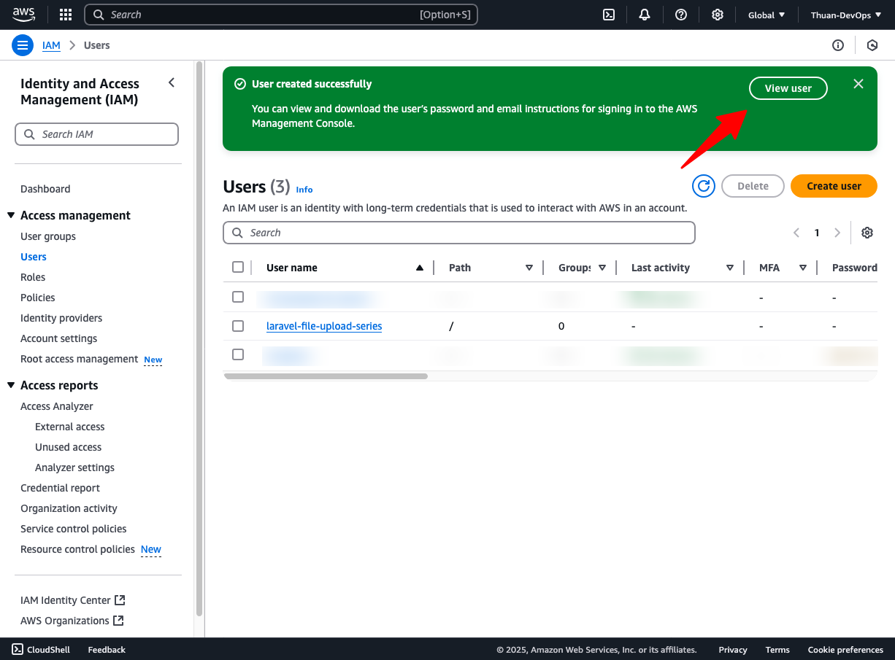Open the help question mark icon
The width and height of the screenshot is (895, 660).
681,15
